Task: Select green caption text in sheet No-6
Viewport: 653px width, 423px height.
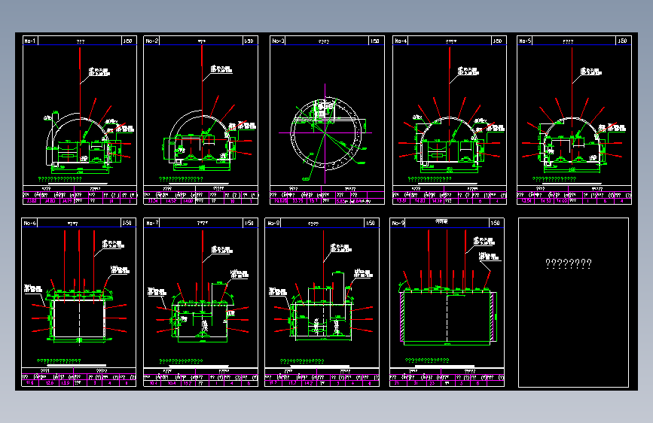Action: (60, 361)
